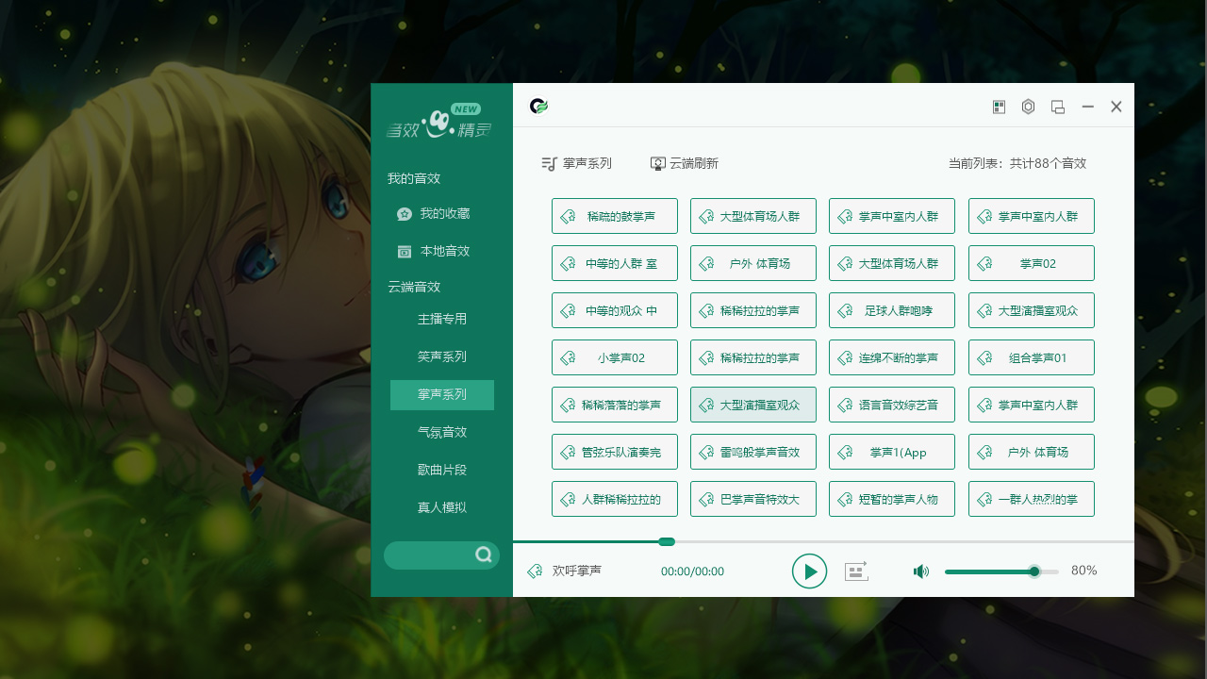Open the playlist icon beside the play button
The image size is (1207, 679).
click(x=856, y=571)
